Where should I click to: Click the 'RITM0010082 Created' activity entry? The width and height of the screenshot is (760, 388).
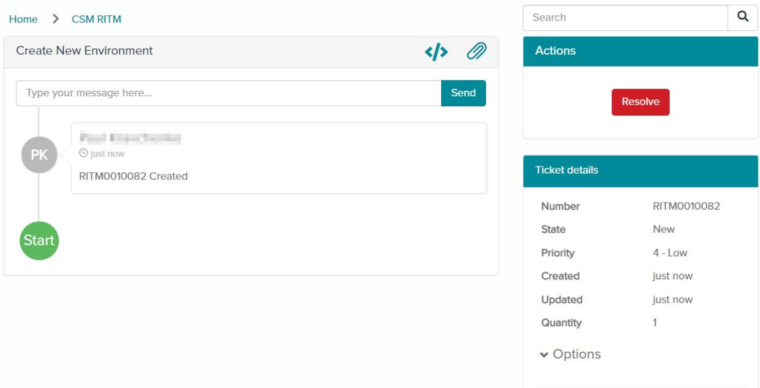(x=133, y=176)
